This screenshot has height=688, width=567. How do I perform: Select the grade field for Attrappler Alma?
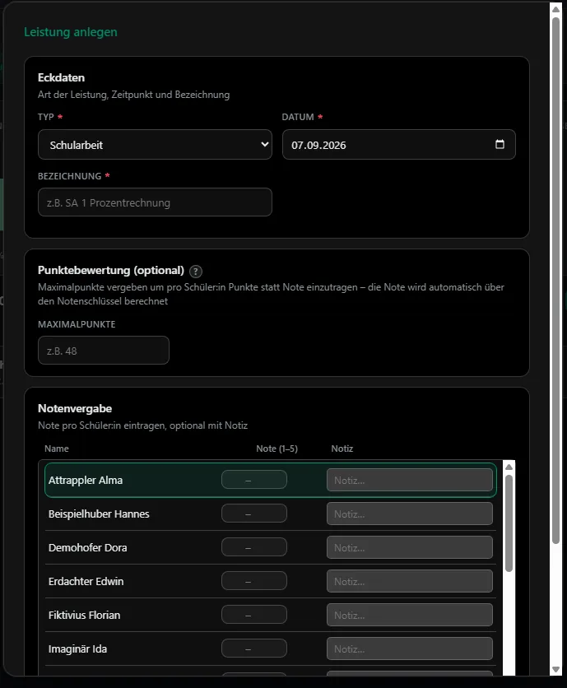[254, 480]
